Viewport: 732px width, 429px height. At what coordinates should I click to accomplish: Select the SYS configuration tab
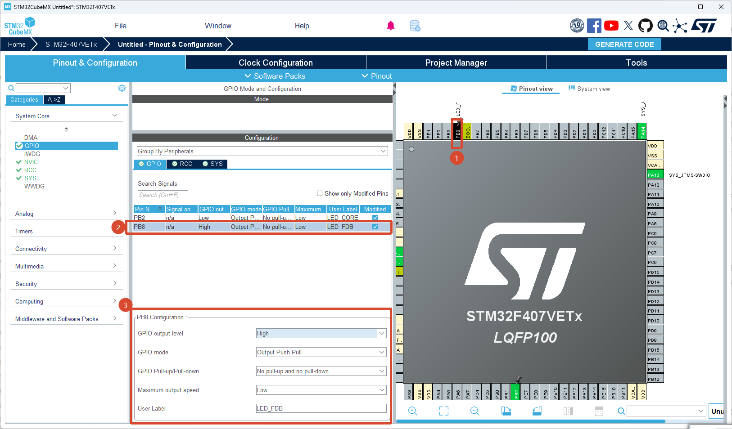(212, 164)
